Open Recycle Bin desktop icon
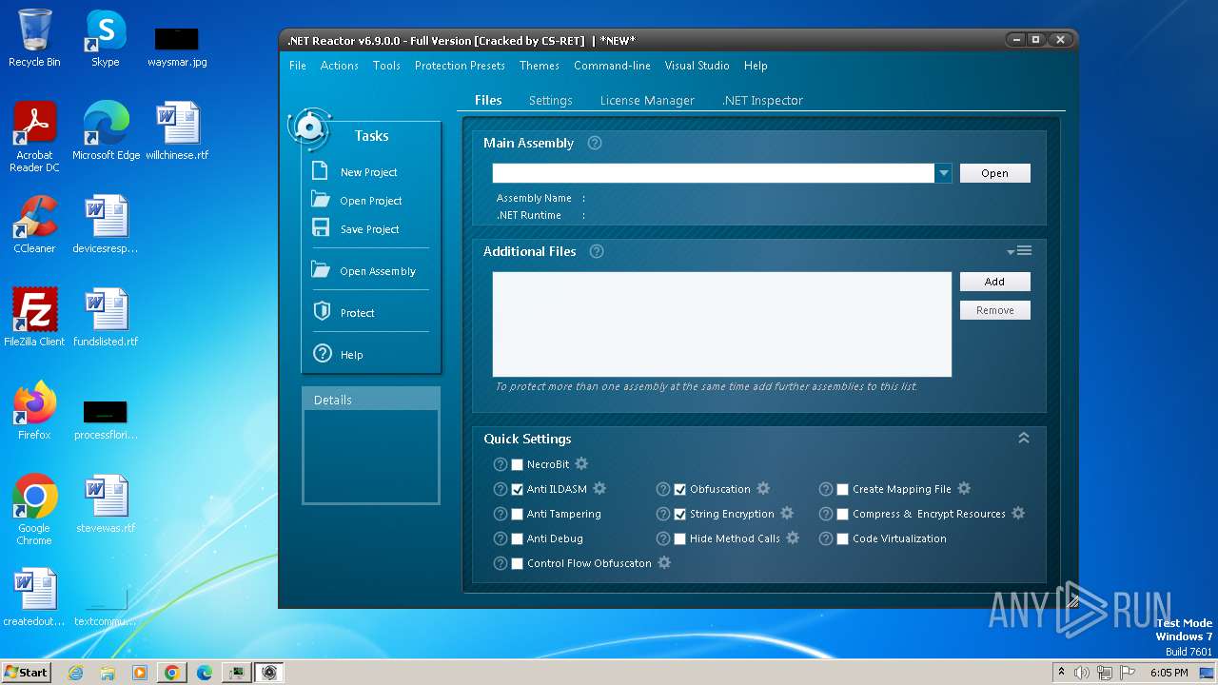 point(34,38)
